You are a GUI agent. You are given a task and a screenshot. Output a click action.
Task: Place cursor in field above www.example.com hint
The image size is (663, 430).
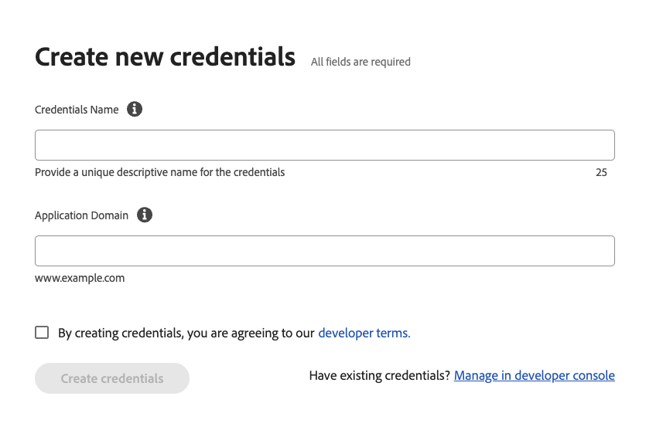point(325,251)
